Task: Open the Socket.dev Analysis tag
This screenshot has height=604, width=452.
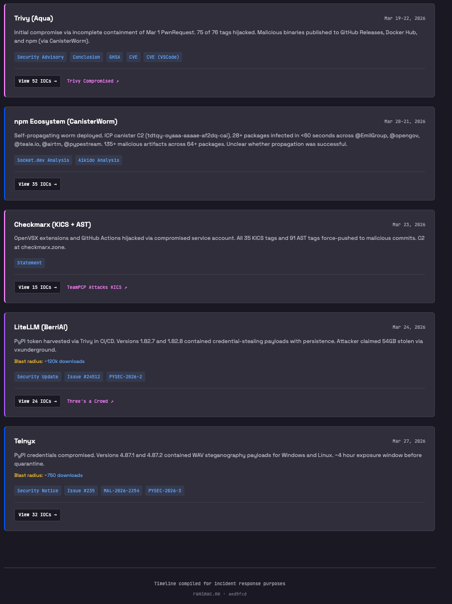Action: pos(43,160)
